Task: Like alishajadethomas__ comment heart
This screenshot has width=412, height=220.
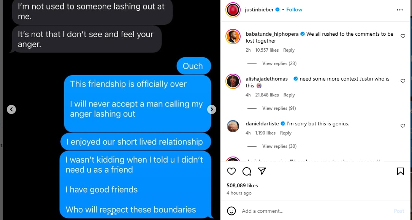Action: pyautogui.click(x=402, y=81)
